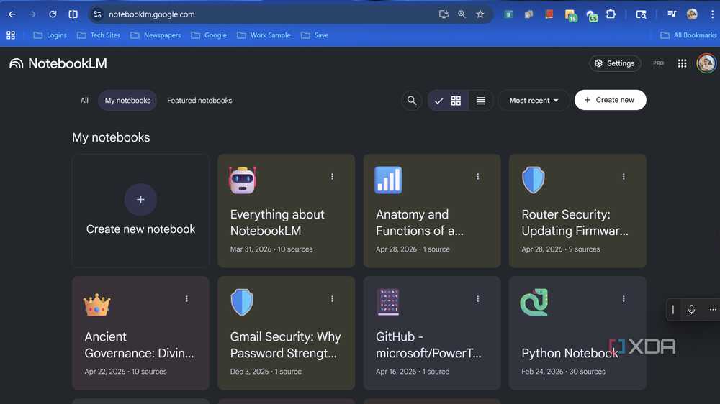
Task: Click the browser forward arrow
Action: click(32, 14)
